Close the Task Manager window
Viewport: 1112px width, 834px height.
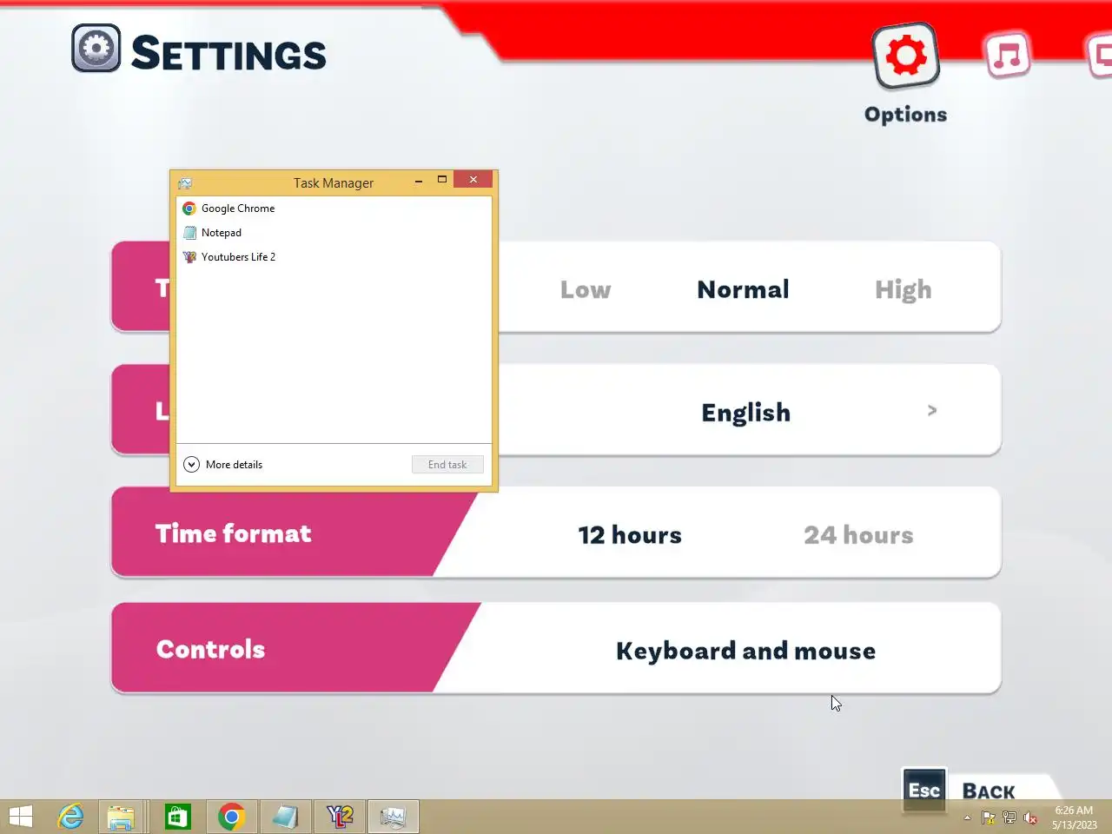[473, 180]
